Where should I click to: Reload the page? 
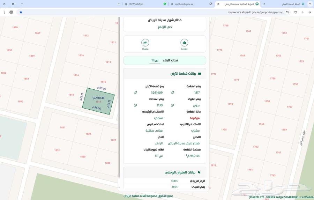pos(296,12)
